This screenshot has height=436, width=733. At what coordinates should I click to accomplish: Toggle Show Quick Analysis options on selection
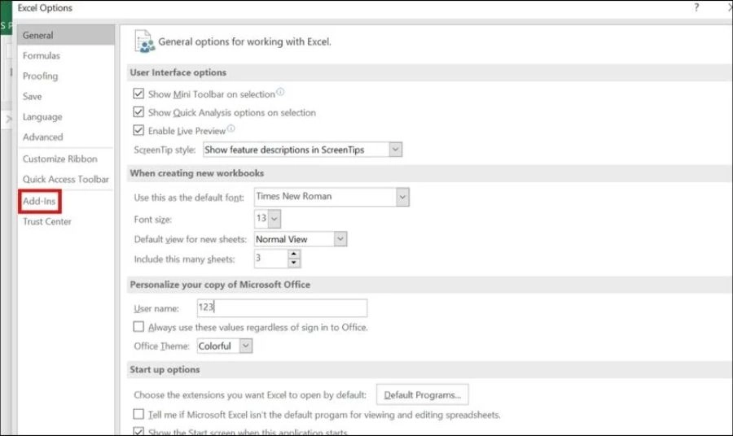(x=138, y=112)
